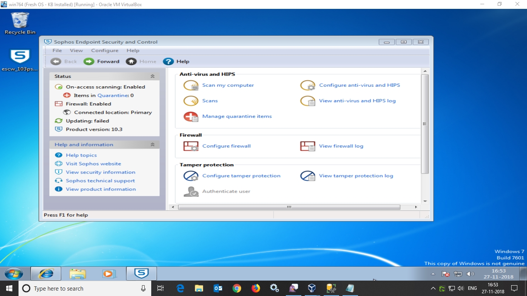Click the Scans icon
This screenshot has height=296, width=527.
click(x=191, y=101)
